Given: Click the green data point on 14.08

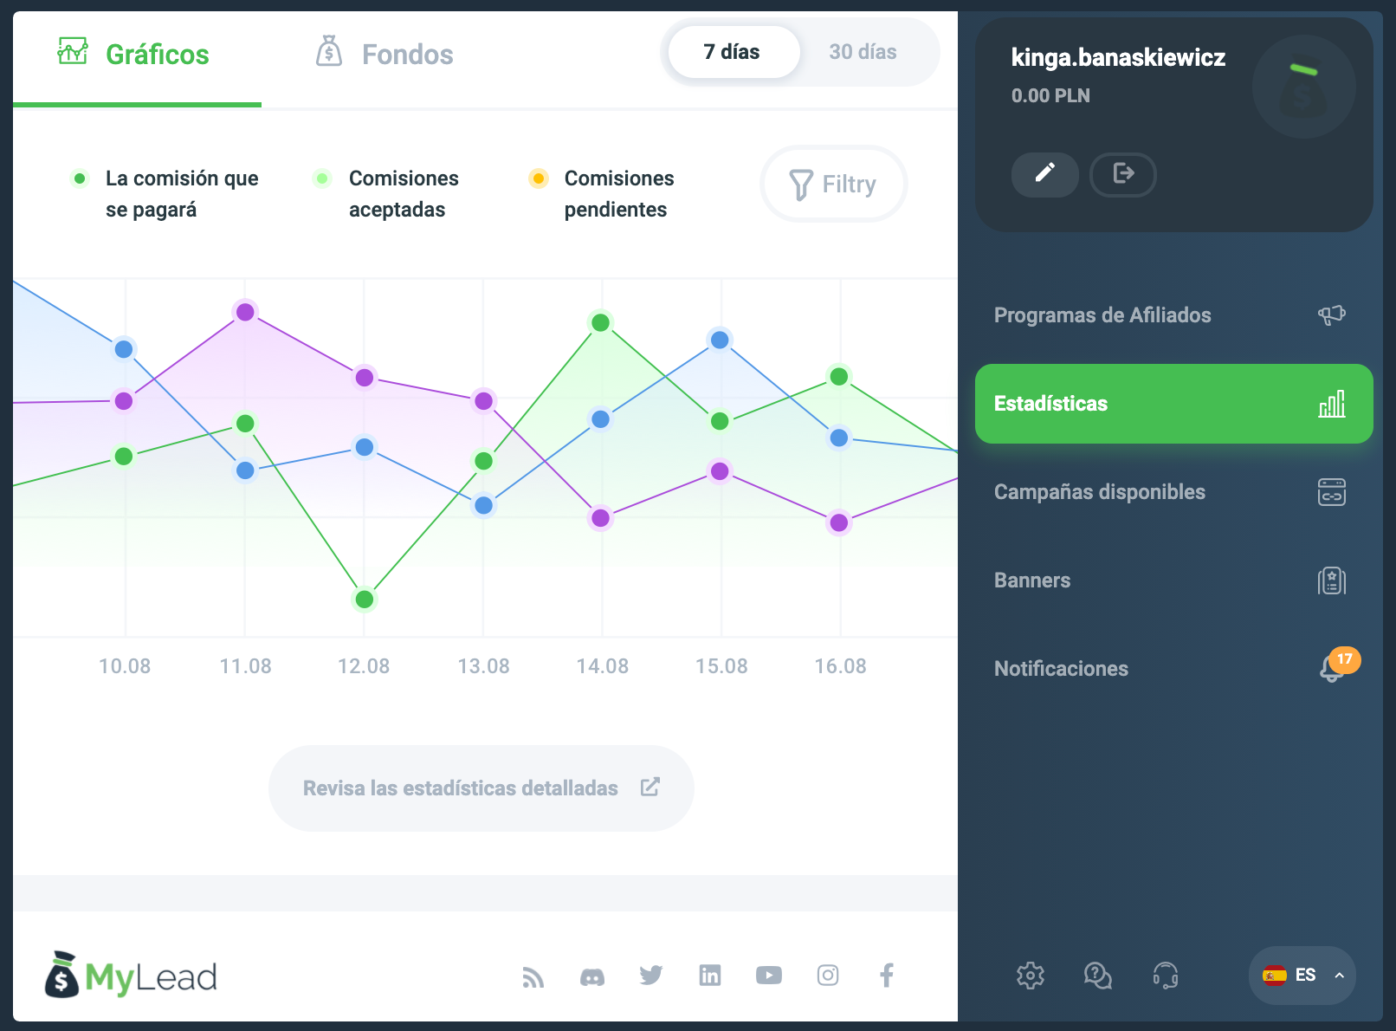Looking at the screenshot, I should coord(600,323).
